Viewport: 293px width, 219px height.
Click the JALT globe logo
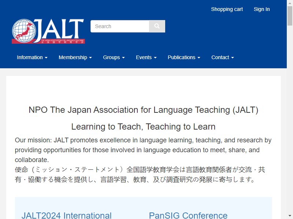coord(48,31)
